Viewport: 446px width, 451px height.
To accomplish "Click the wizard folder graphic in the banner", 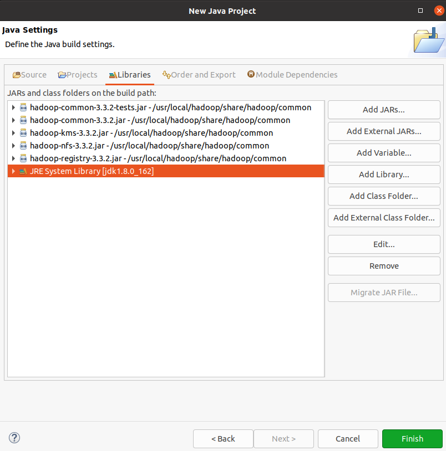I will (428, 40).
